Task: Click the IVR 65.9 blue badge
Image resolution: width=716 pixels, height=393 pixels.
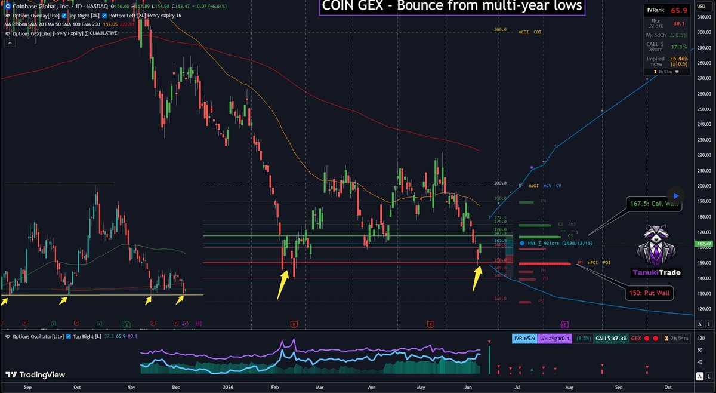Action: coord(526,338)
